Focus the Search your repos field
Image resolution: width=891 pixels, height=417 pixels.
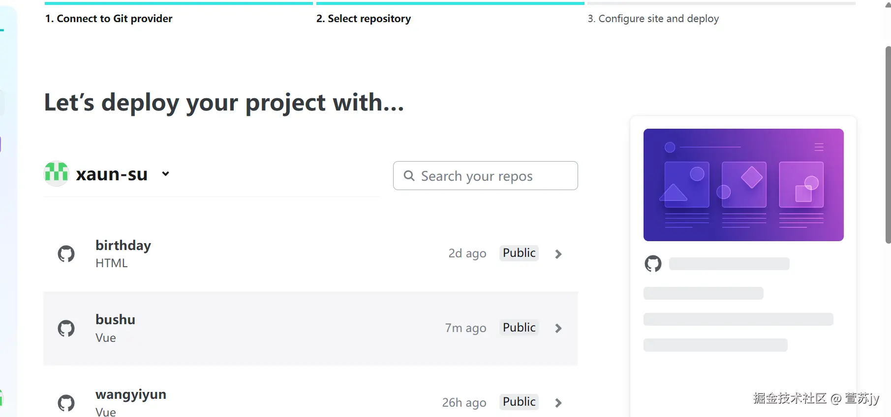click(x=492, y=176)
